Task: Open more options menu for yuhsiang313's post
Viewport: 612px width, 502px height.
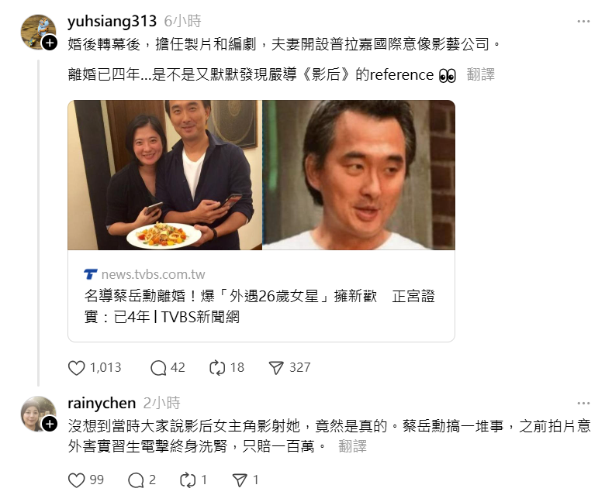Action: 583,22
